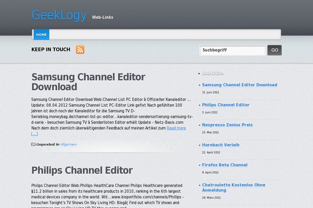Open the RSS feed icon

tap(80, 49)
